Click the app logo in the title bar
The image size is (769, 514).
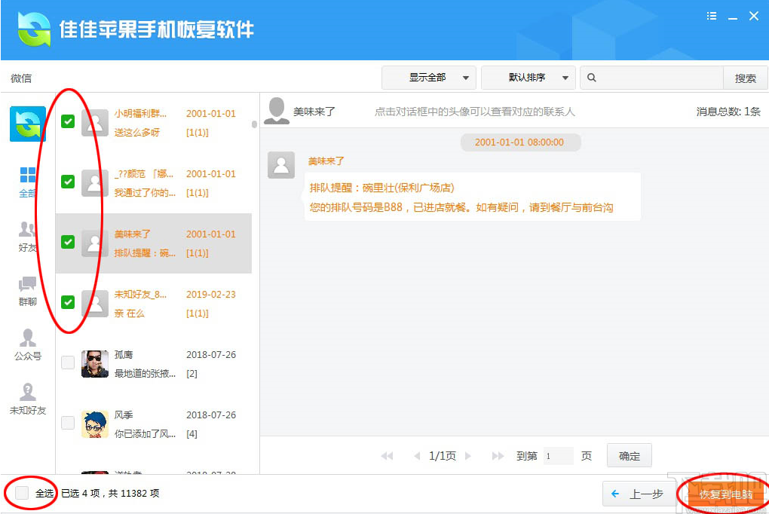(34, 29)
